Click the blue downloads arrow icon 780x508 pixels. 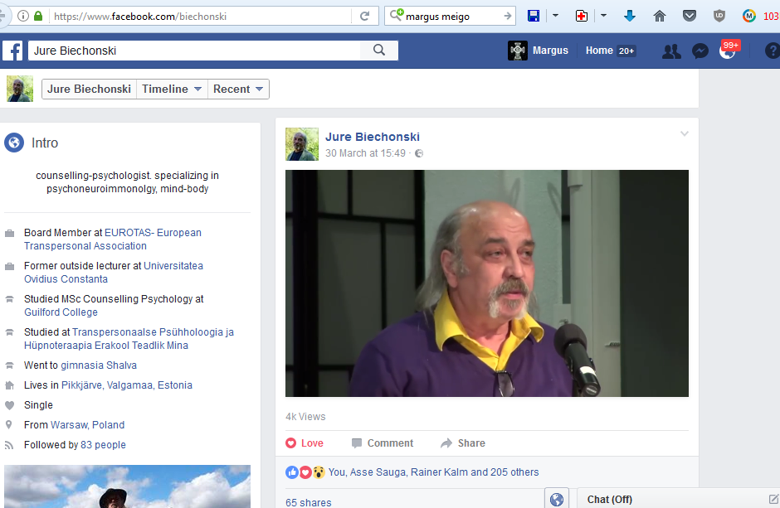point(630,16)
